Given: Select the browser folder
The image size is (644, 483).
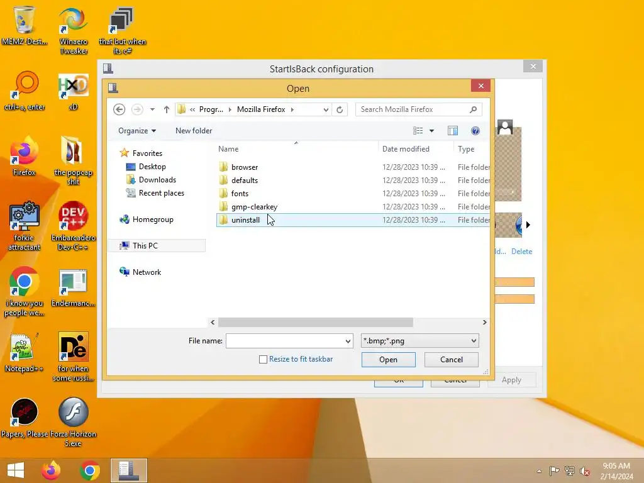Looking at the screenshot, I should click(353, 167).
